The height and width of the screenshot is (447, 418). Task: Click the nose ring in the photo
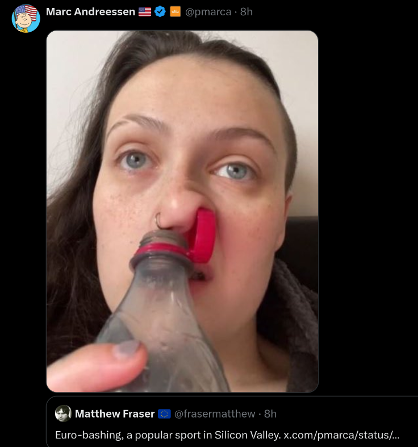(161, 220)
